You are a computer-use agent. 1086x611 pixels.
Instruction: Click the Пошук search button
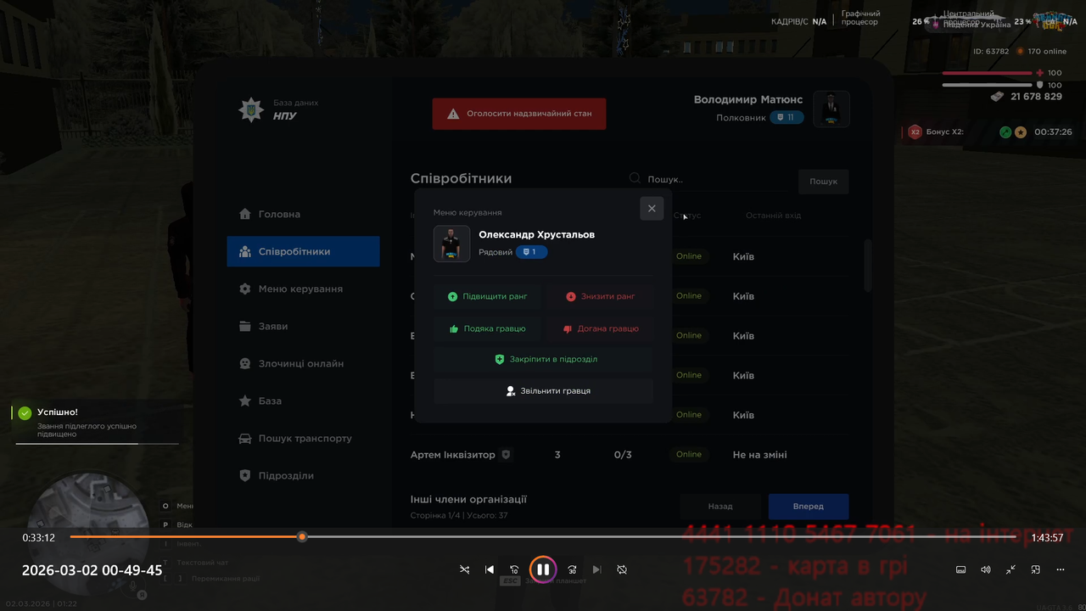tap(823, 181)
